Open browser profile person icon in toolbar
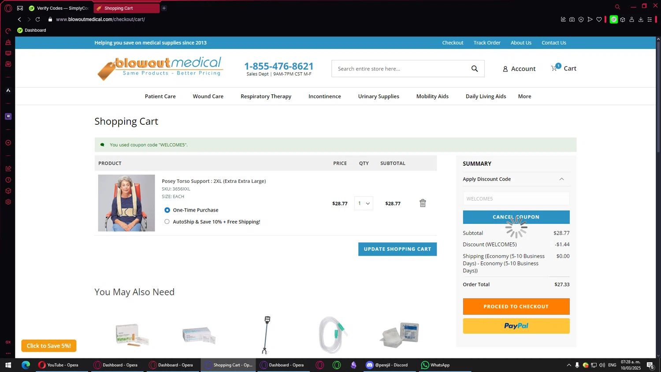This screenshot has width=661, height=372. click(x=631, y=19)
